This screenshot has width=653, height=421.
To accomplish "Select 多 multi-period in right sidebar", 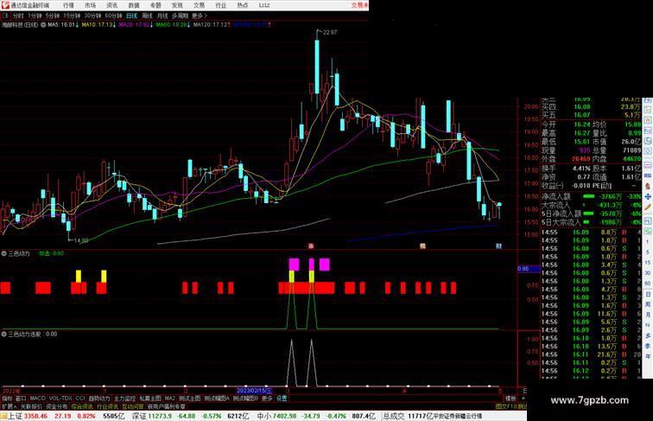I will tap(648, 335).
